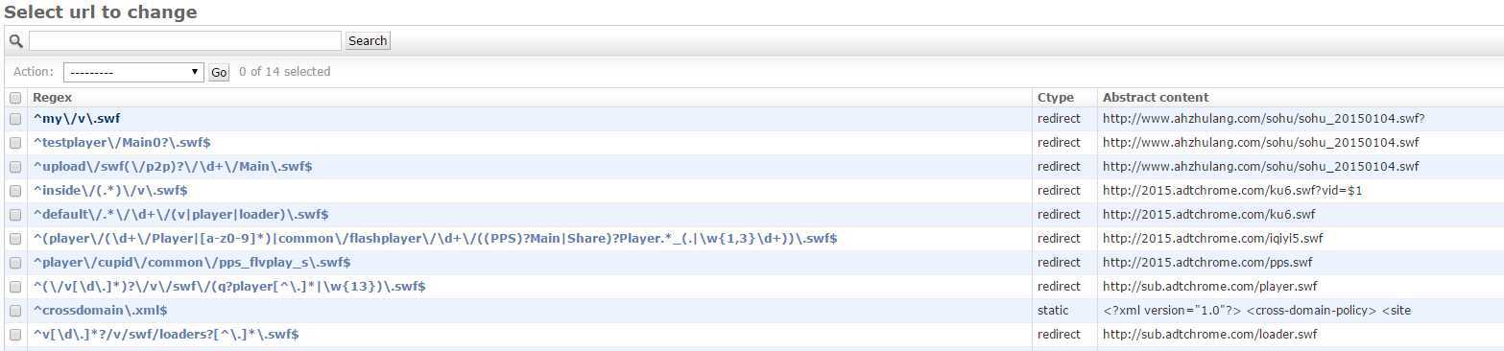Sort by the Regex column header

[x=53, y=97]
